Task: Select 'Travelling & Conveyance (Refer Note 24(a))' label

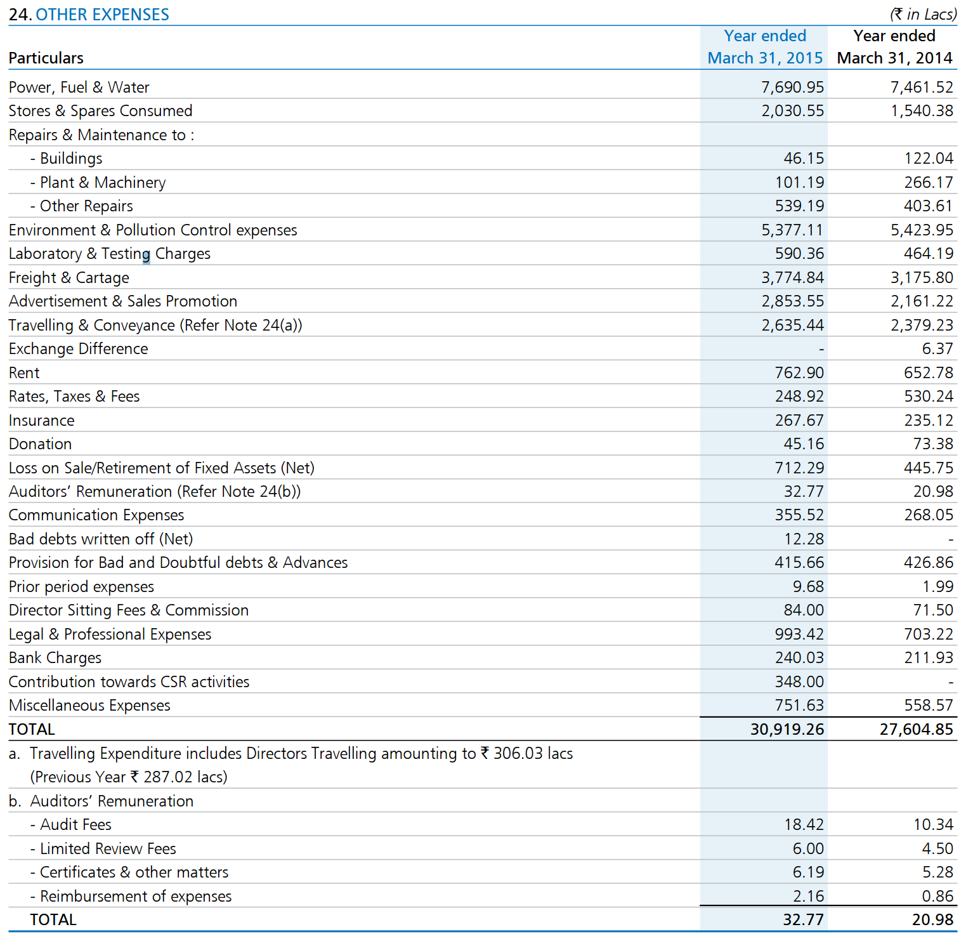Action: tap(155, 325)
